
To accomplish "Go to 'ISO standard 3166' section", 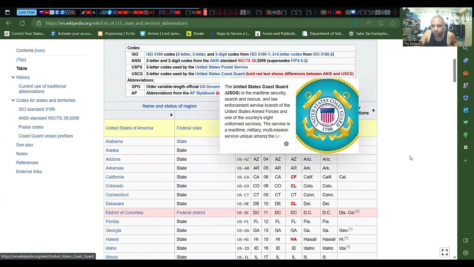I will [x=37, y=109].
